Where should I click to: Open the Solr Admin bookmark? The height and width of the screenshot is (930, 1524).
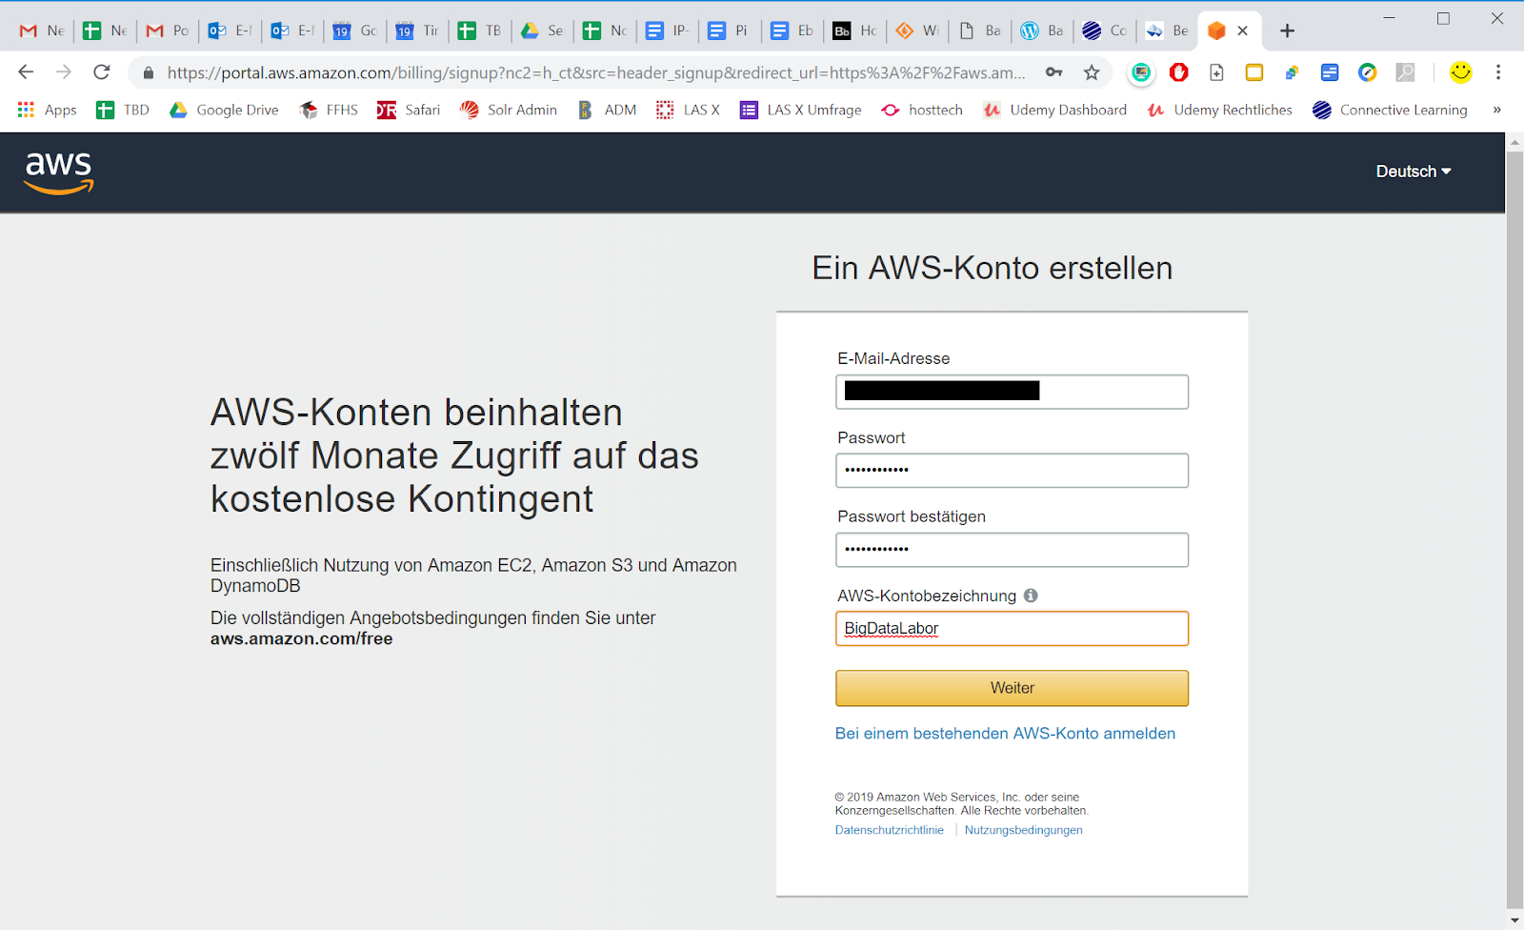tap(509, 110)
